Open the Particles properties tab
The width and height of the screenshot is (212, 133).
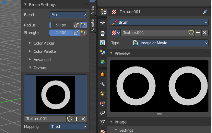point(103,94)
